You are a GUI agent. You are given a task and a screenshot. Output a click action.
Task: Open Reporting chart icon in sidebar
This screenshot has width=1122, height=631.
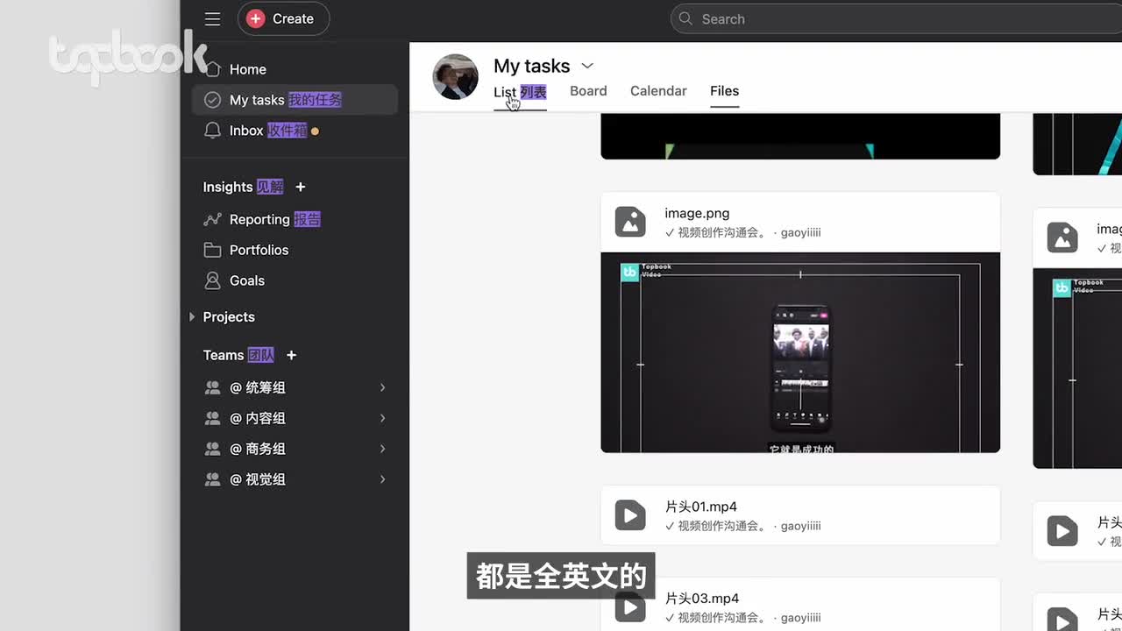(x=212, y=219)
